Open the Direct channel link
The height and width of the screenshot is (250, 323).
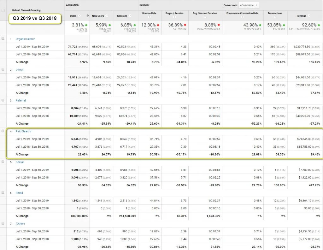[x=19, y=70]
